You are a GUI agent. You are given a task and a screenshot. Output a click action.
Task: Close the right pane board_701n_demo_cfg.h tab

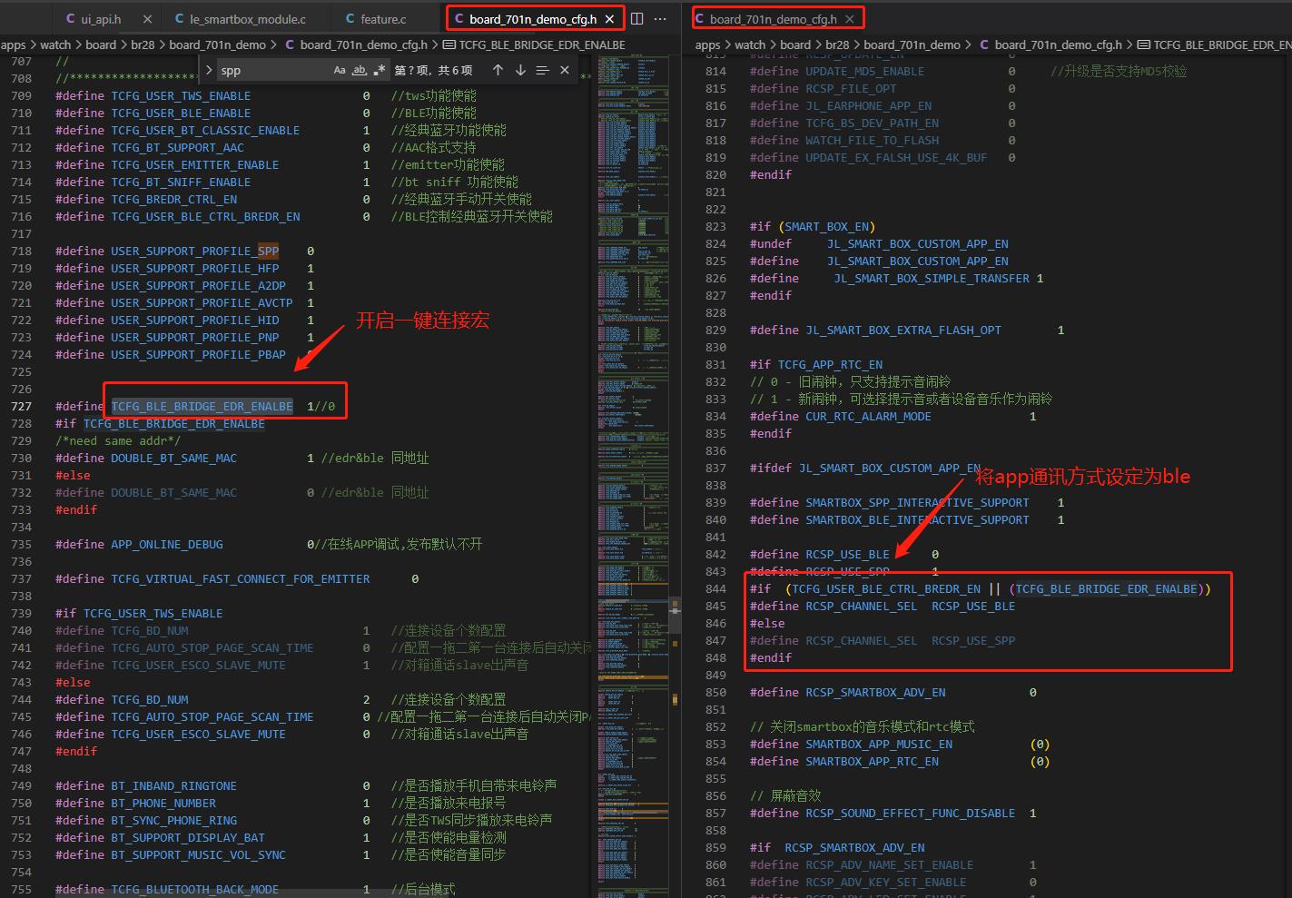pos(850,19)
